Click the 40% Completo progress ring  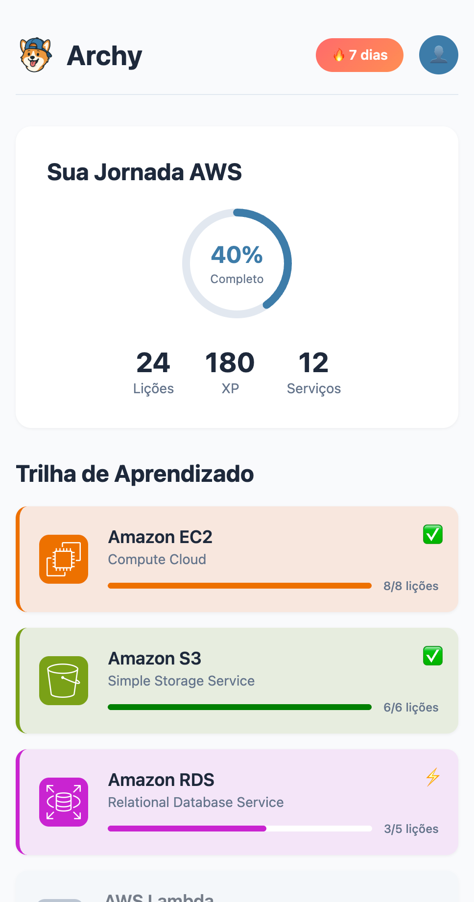[x=237, y=263]
